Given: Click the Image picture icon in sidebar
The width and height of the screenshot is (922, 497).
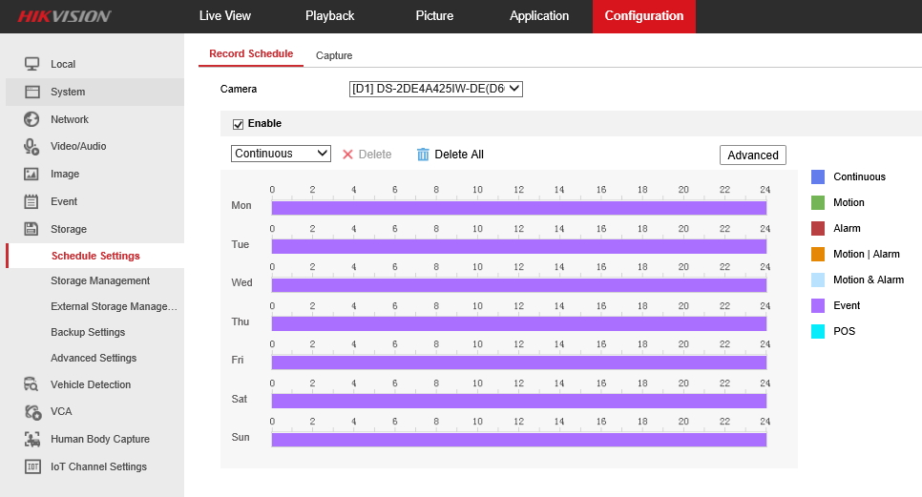Looking at the screenshot, I should point(31,174).
